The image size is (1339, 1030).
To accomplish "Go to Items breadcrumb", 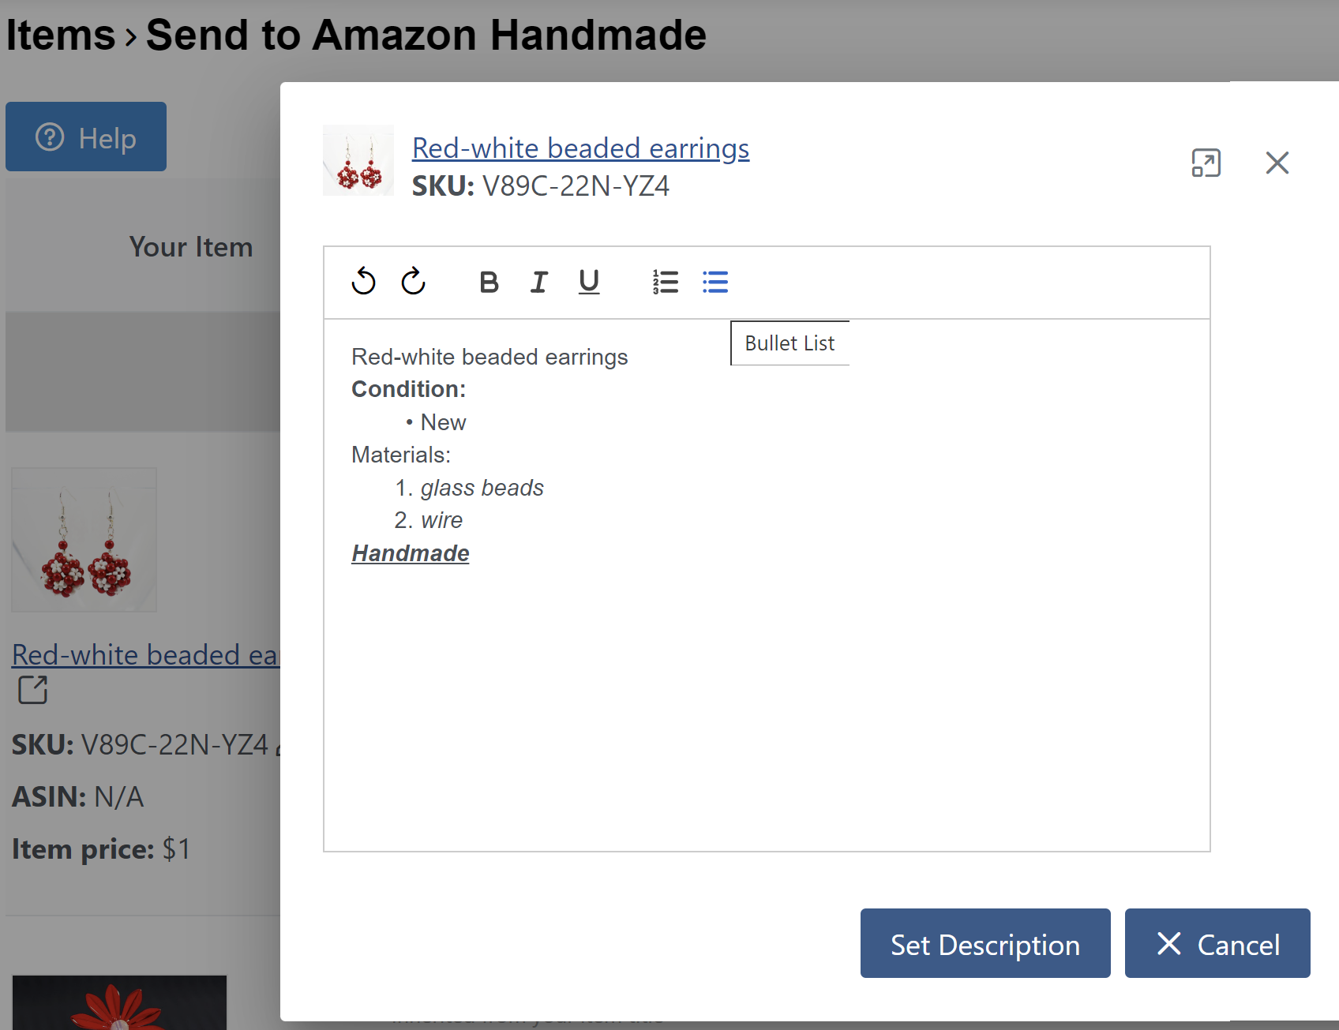I will (61, 36).
